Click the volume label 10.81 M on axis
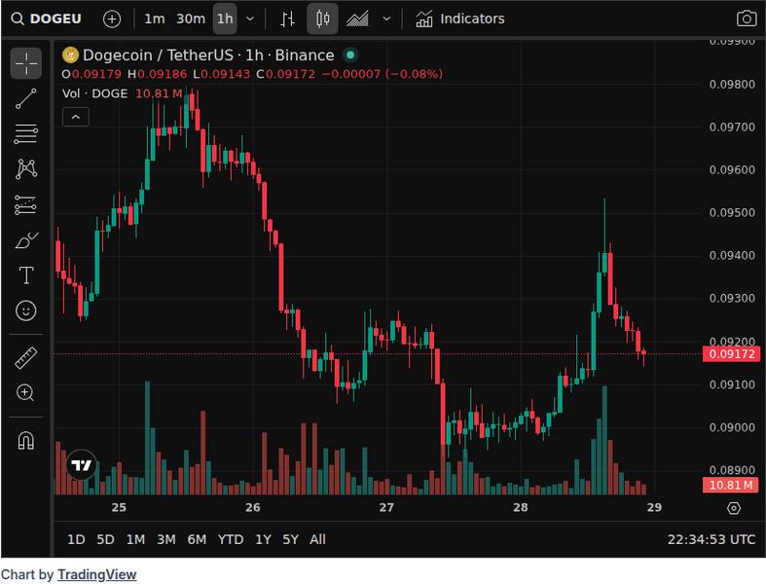Viewport: 766px width, 584px height. 731,485
